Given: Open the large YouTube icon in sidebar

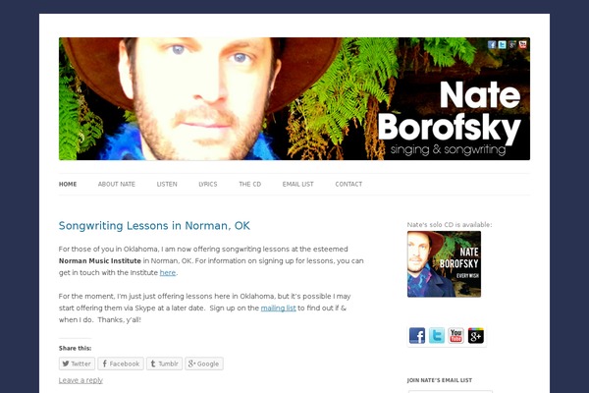Looking at the screenshot, I should pos(456,335).
